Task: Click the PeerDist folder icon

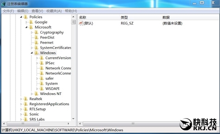Action: pyautogui.click(x=36, y=37)
